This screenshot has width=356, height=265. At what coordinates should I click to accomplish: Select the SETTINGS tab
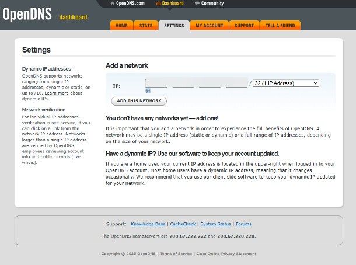pyautogui.click(x=174, y=26)
